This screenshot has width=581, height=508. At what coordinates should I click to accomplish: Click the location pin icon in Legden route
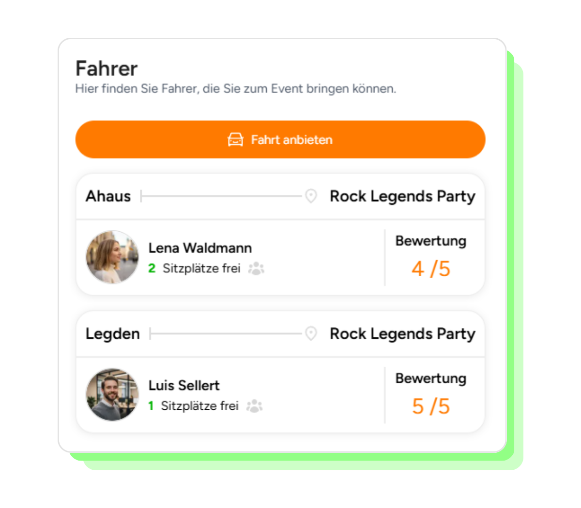(311, 333)
